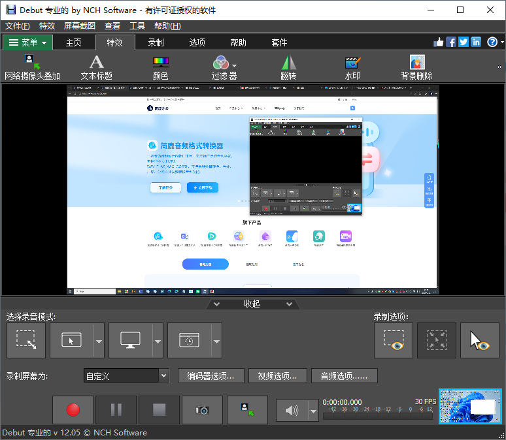Expand the 录制屏幕为 format dropdown
This screenshot has width=506, height=440.
(x=163, y=376)
